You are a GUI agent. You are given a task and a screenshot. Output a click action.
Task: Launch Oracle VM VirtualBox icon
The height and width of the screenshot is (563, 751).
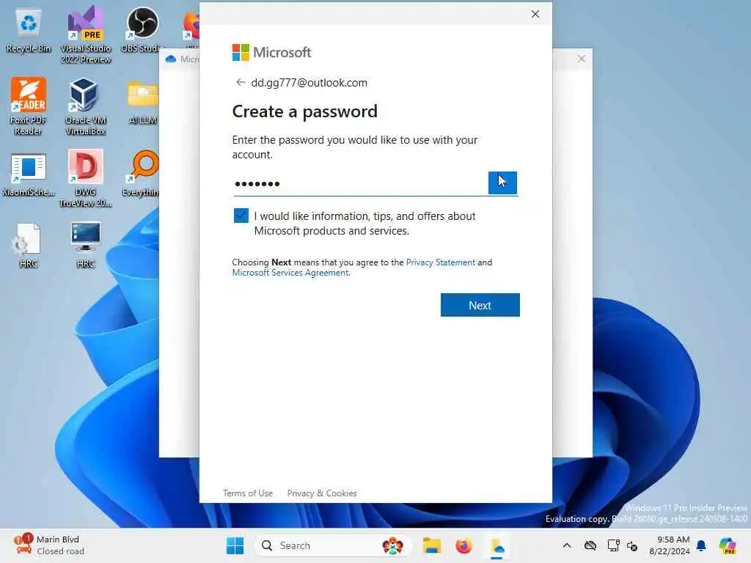[85, 106]
